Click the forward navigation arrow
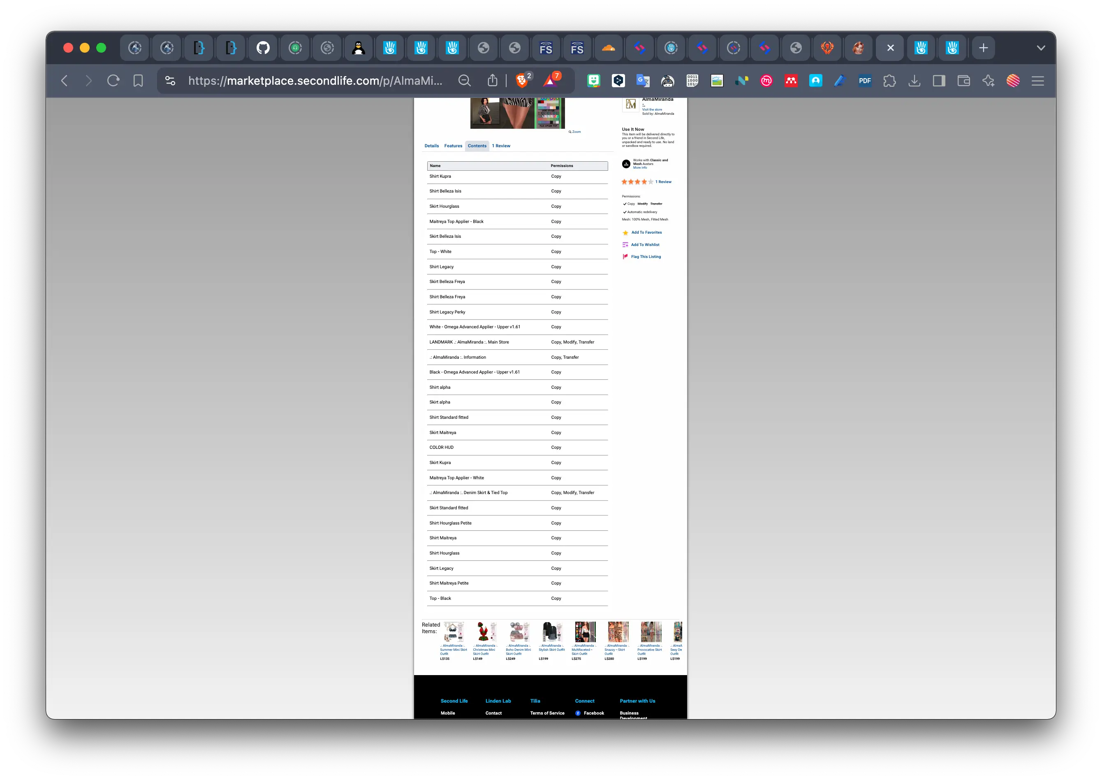Viewport: 1102px width, 780px height. click(88, 81)
